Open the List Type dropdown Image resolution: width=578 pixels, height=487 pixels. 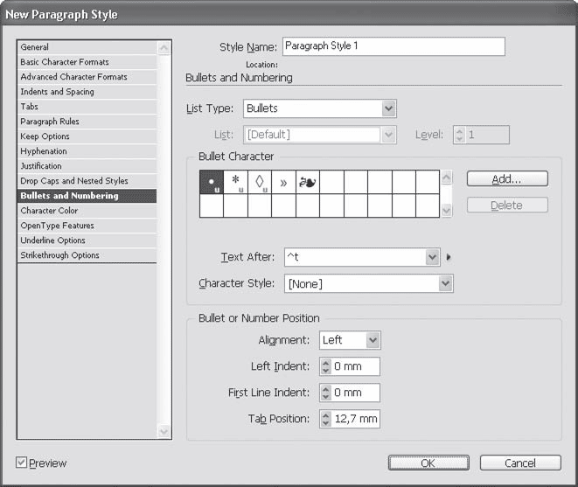coord(389,109)
